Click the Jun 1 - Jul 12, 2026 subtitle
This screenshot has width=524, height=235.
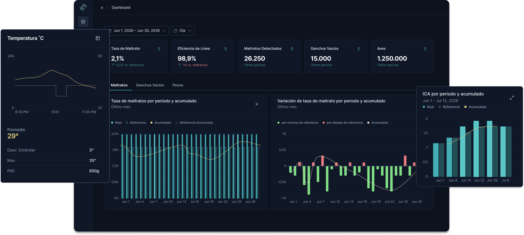440,101
